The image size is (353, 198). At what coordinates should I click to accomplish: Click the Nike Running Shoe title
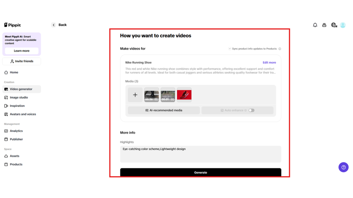pyautogui.click(x=138, y=62)
